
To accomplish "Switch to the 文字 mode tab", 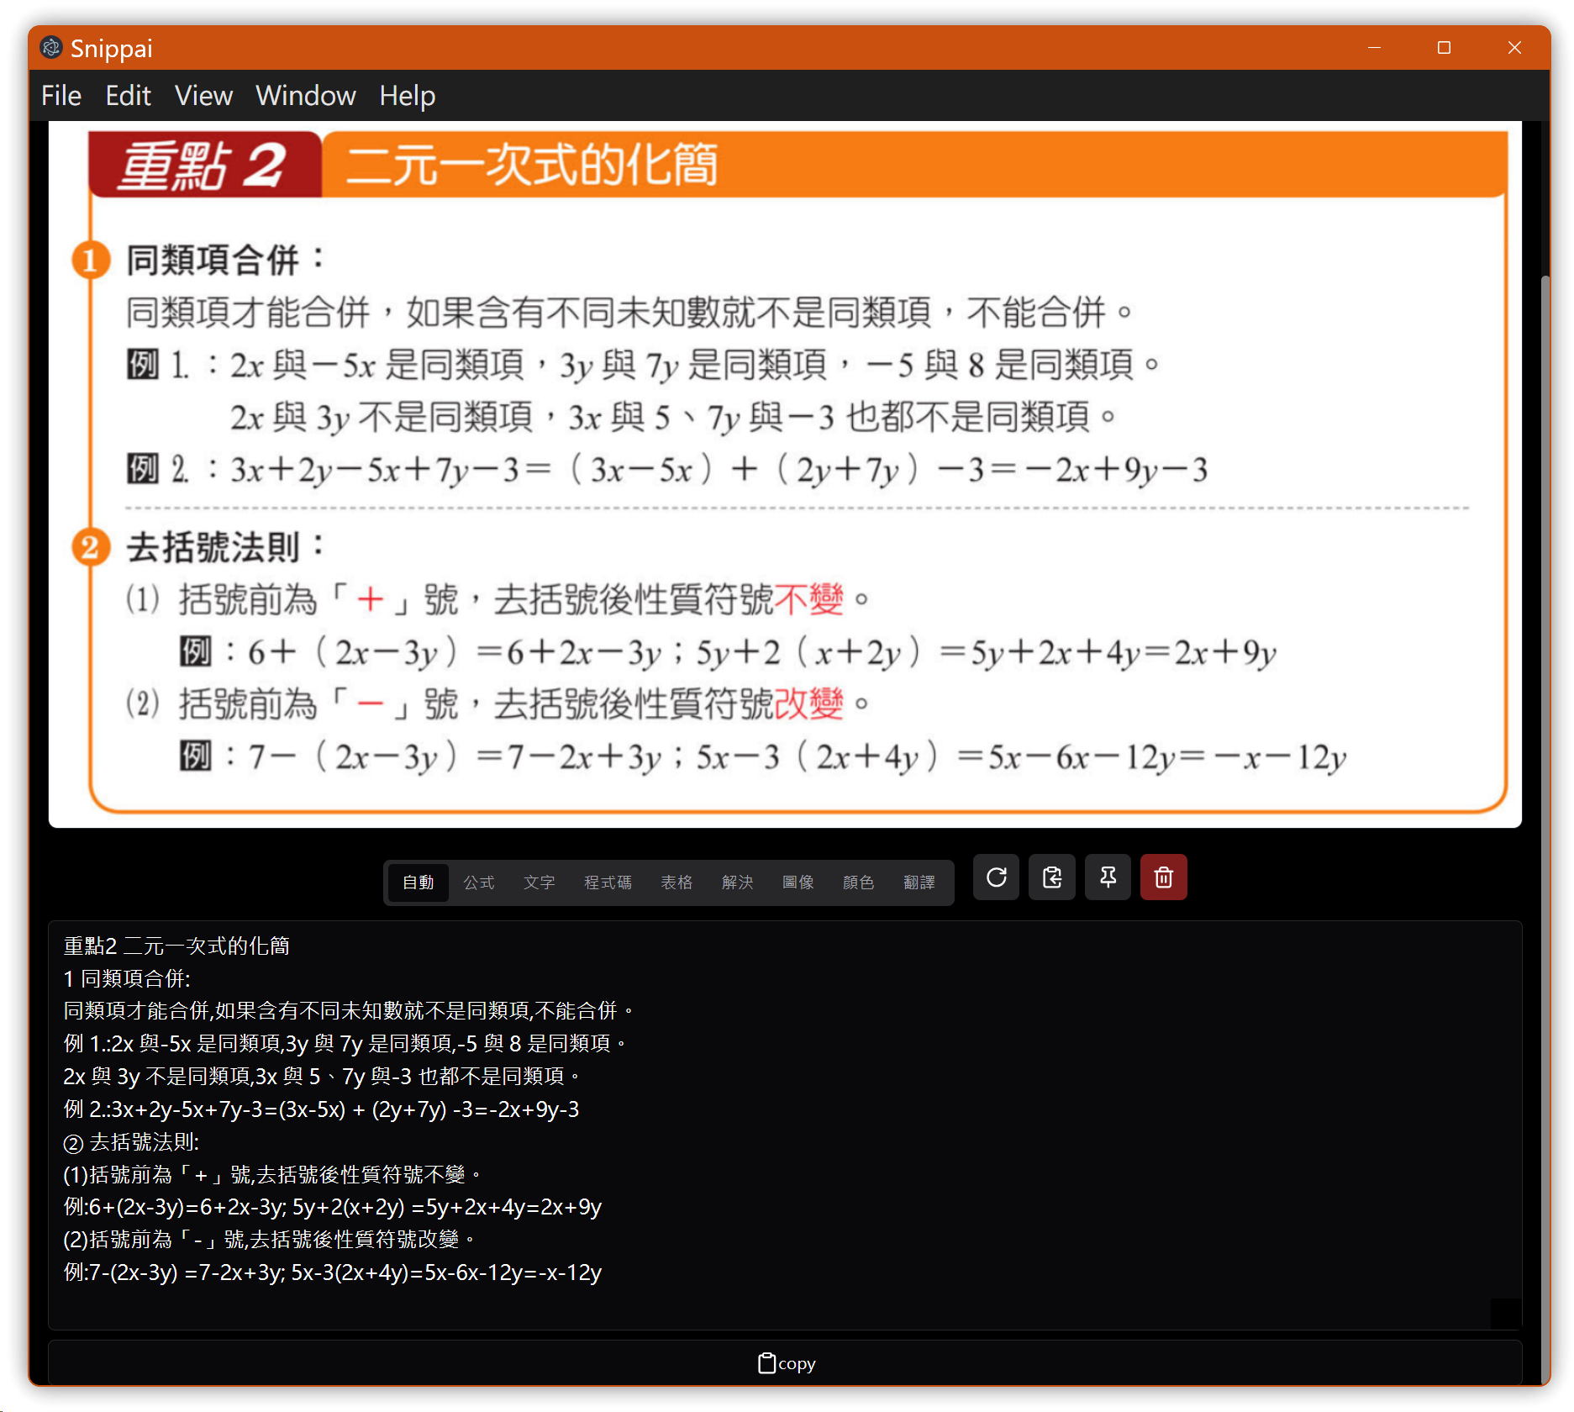I will point(540,882).
